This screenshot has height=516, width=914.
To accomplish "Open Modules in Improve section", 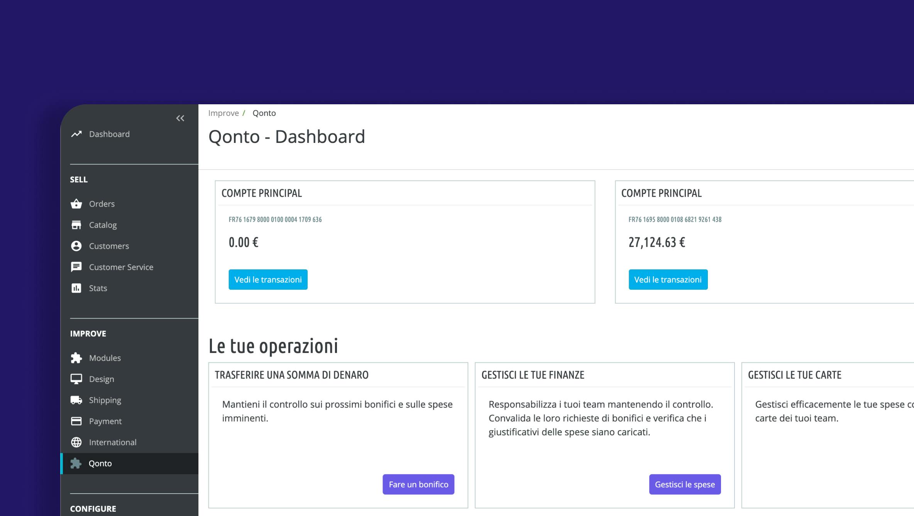I will 105,358.
